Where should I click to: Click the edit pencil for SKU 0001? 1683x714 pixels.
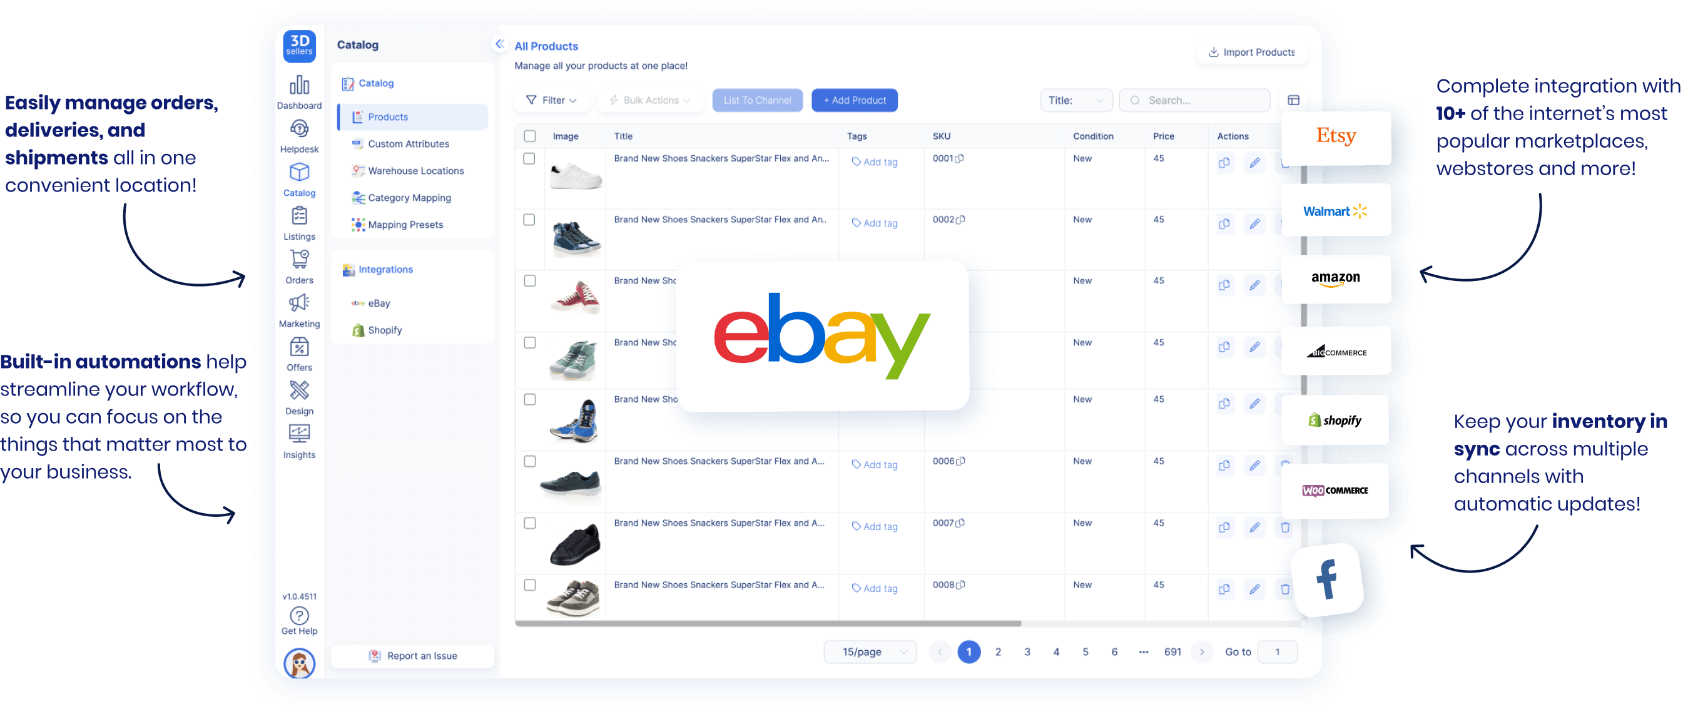coord(1254,163)
